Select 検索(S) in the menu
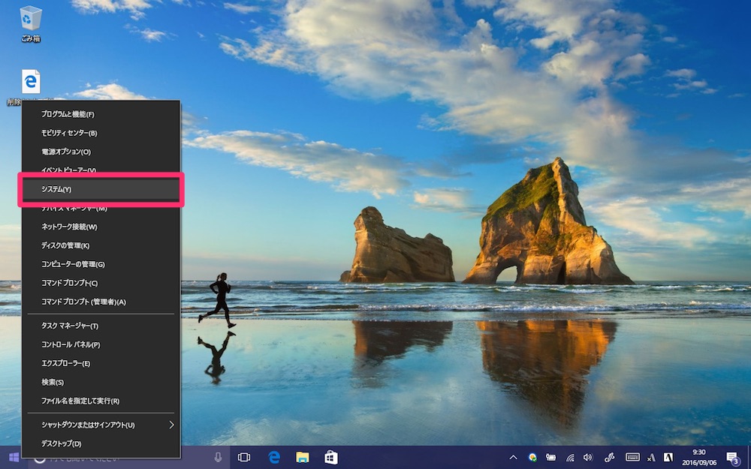Screen dimensions: 751x469 point(101,383)
